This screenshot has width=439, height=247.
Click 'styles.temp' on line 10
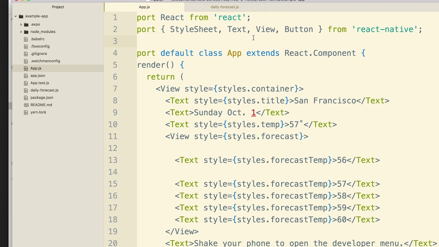click(x=253, y=125)
